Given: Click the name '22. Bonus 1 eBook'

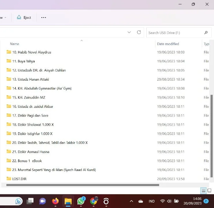Looking at the screenshot, I should 27,161.
